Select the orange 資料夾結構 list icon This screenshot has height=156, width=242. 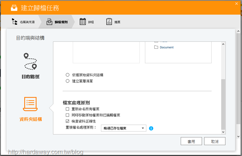(30, 104)
